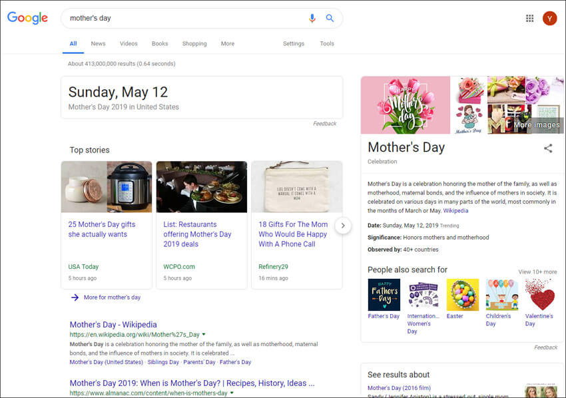Viewport: 566px width, 398px height.
Task: Click Feedback under the date card
Action: [324, 123]
